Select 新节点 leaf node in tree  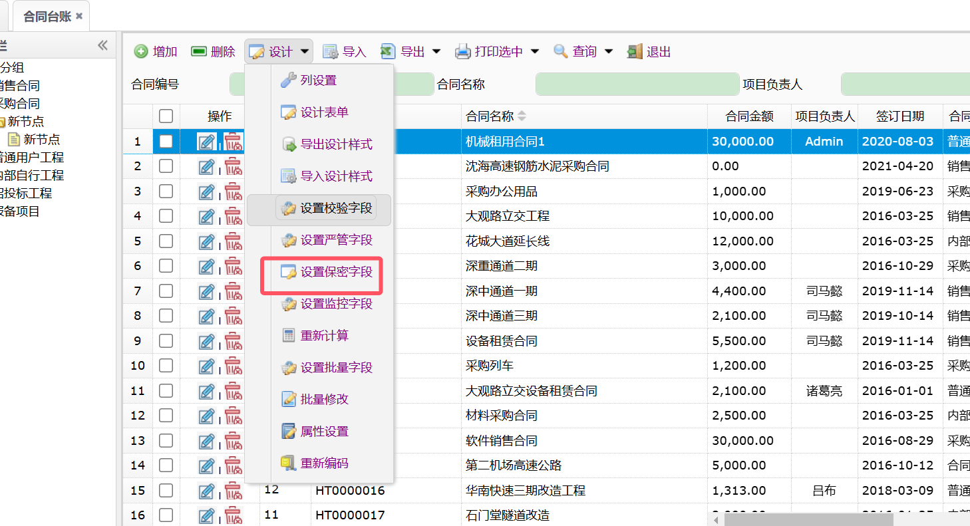click(41, 140)
